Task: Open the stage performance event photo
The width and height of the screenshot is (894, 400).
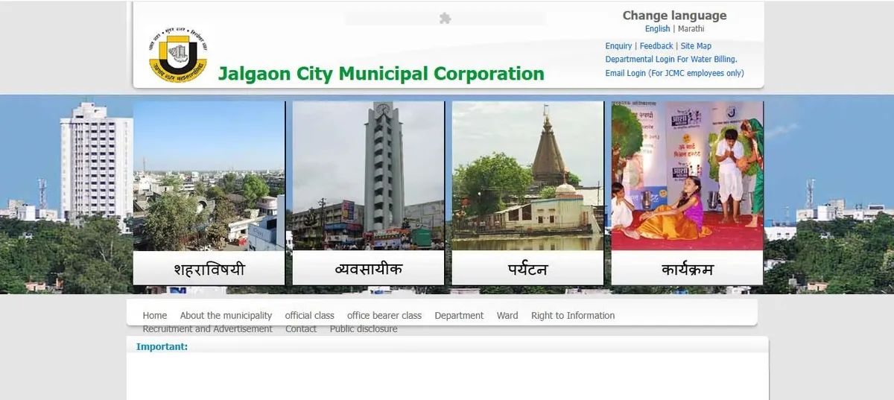Action: [x=687, y=176]
